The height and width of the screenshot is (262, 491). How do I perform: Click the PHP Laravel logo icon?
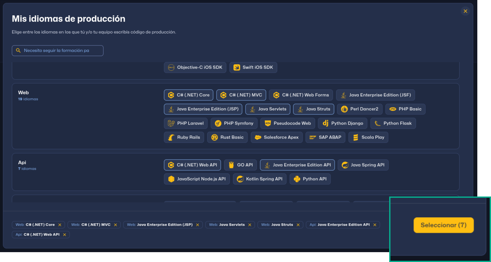click(171, 123)
